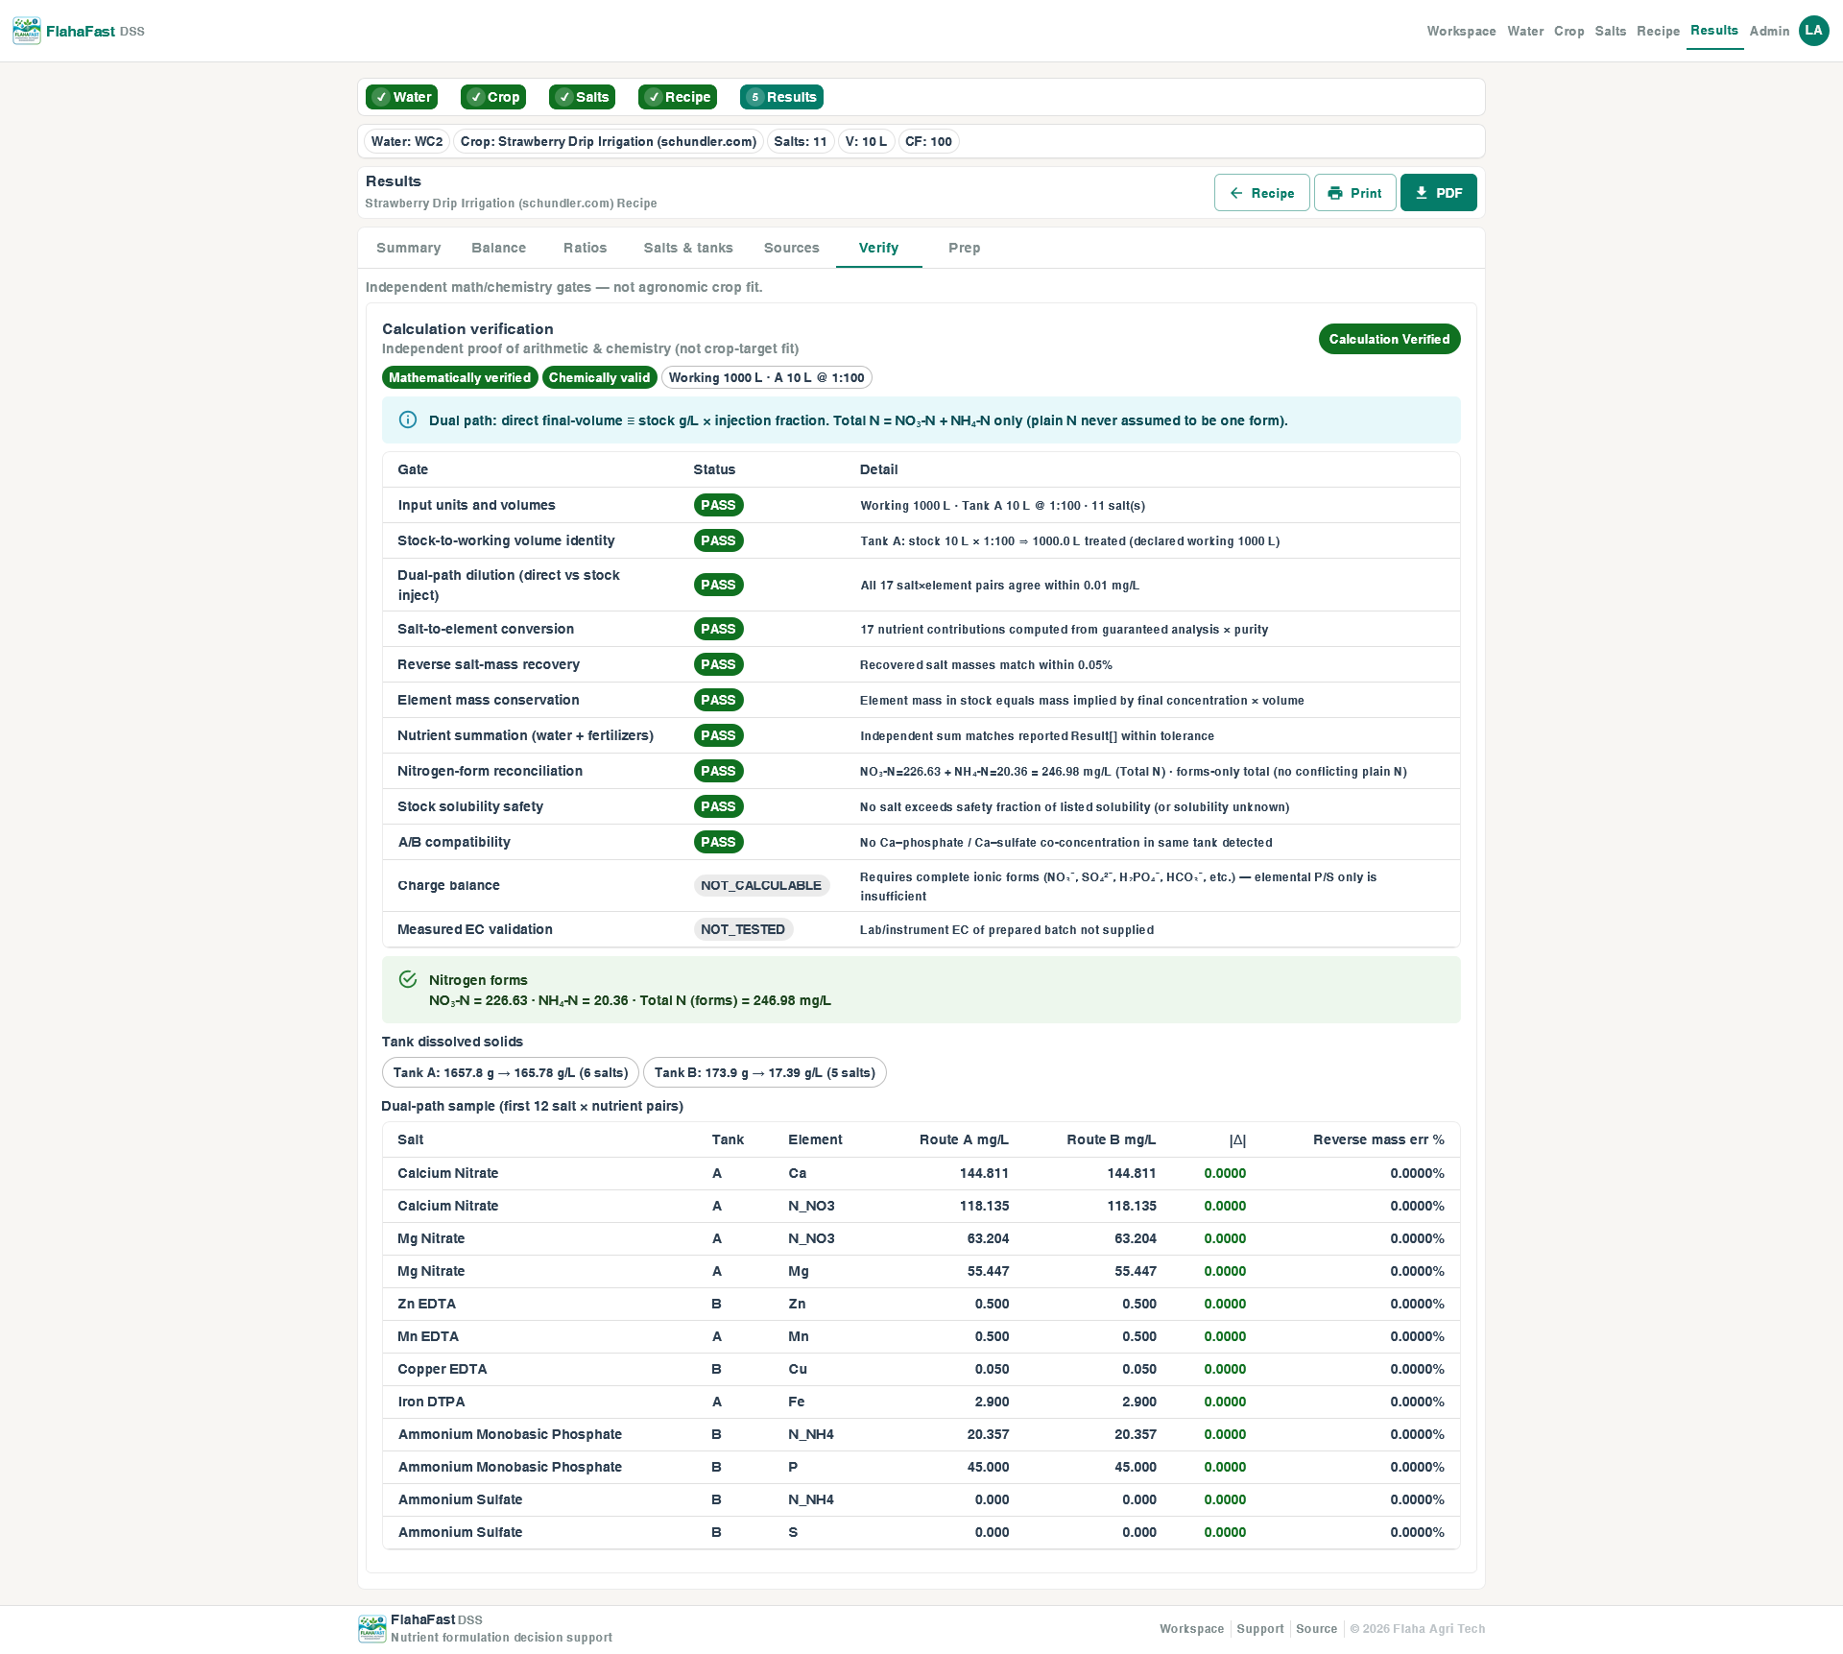1843x1654 pixels.
Task: Open the LA user avatar
Action: click(x=1813, y=31)
